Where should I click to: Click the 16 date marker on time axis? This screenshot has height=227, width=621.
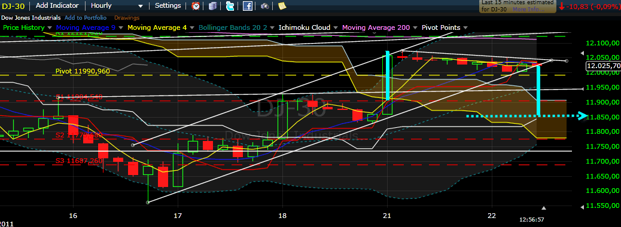click(73, 216)
